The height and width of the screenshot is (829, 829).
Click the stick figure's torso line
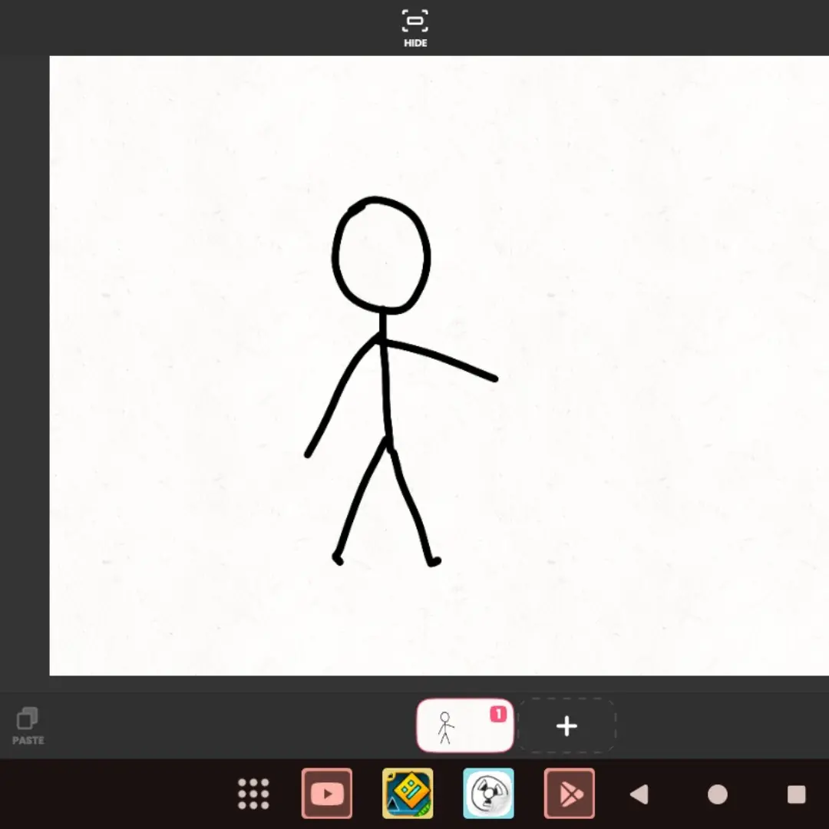[386, 388]
